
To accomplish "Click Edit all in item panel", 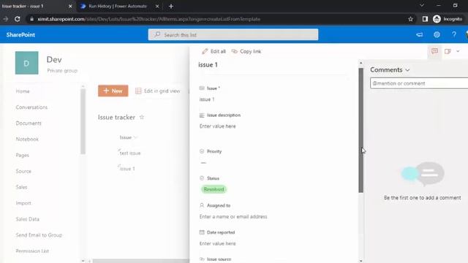I will (214, 51).
